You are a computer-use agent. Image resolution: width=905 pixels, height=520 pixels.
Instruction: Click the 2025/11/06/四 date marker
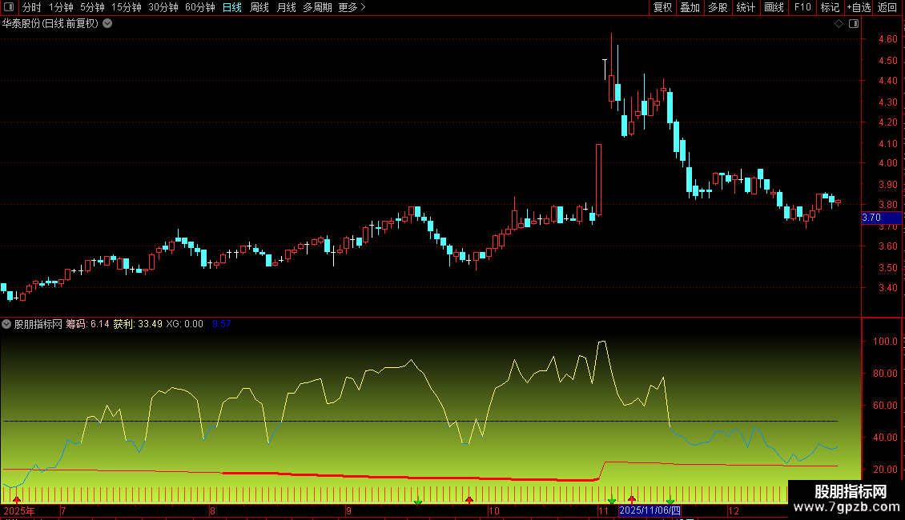pos(650,510)
